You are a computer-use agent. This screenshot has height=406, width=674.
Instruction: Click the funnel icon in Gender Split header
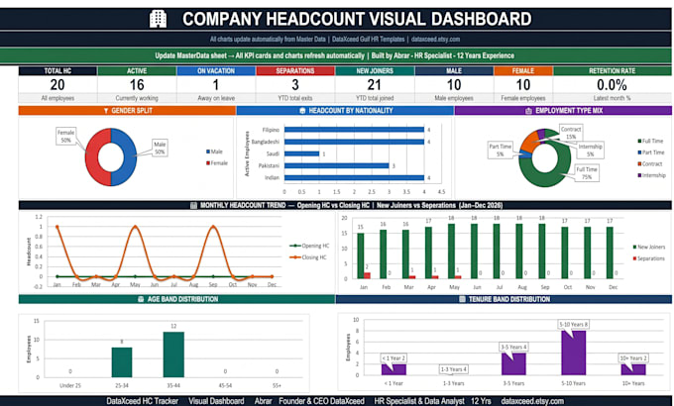point(106,111)
